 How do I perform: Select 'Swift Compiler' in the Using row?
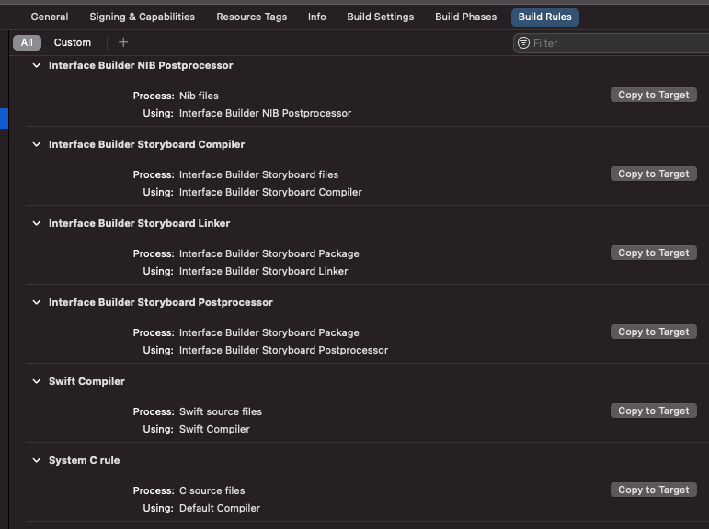point(214,430)
